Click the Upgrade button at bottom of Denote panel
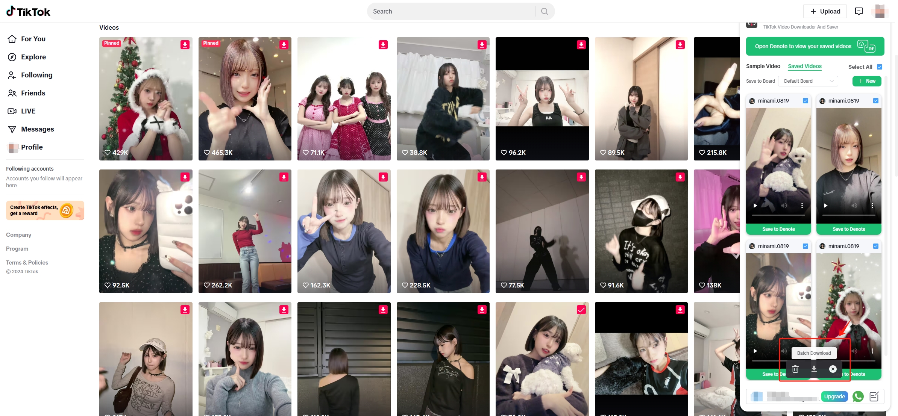Screen dimensions: 898x416 [x=834, y=396]
